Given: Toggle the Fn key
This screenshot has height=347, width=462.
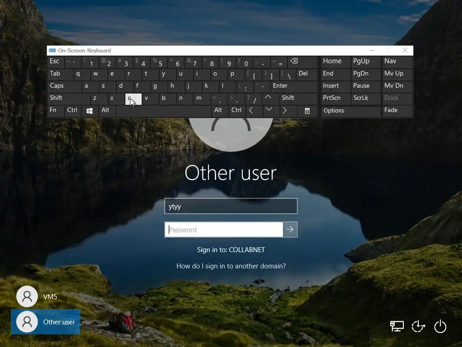Looking at the screenshot, I should (x=55, y=111).
